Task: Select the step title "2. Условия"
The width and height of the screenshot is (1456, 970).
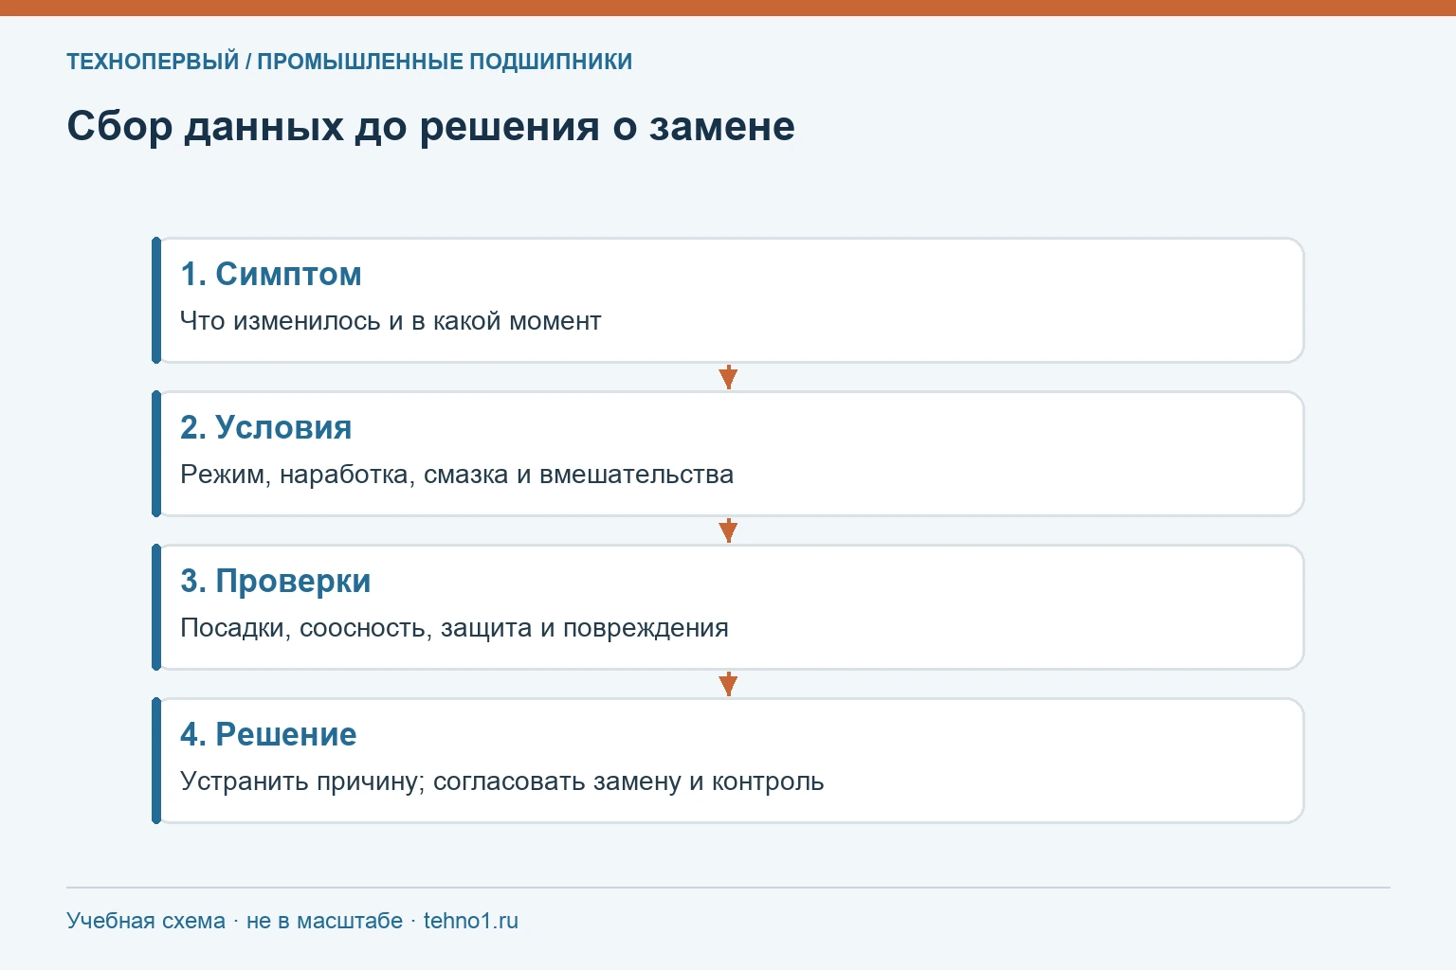Action: [266, 428]
